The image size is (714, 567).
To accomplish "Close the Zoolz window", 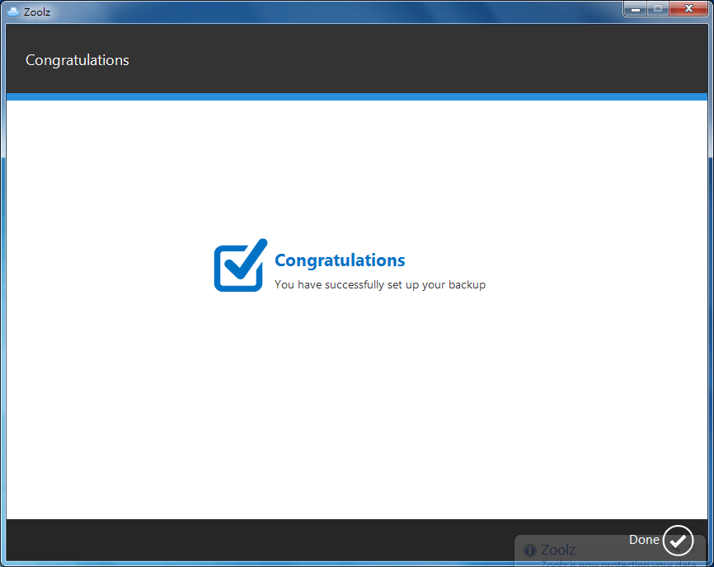I will pos(691,8).
